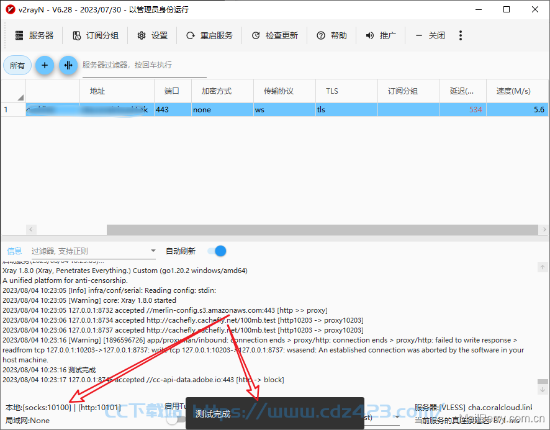Click the 本地:[socks:10100] status text
Screen dimensions: 550x430
(x=38, y=408)
